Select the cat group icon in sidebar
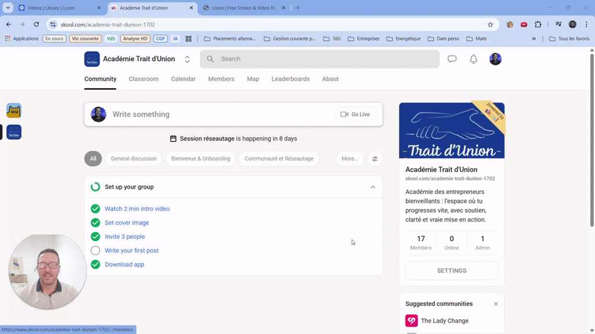Viewport: 595px width, 334px height. [x=14, y=111]
